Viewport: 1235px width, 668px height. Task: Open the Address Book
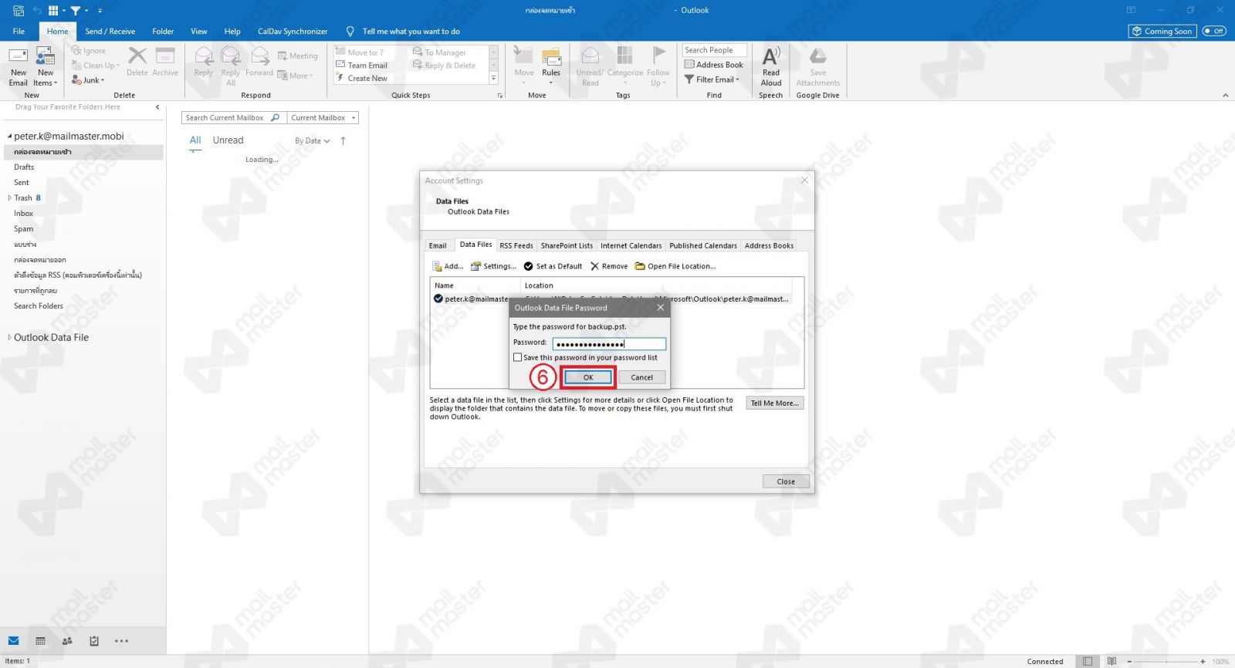click(714, 65)
